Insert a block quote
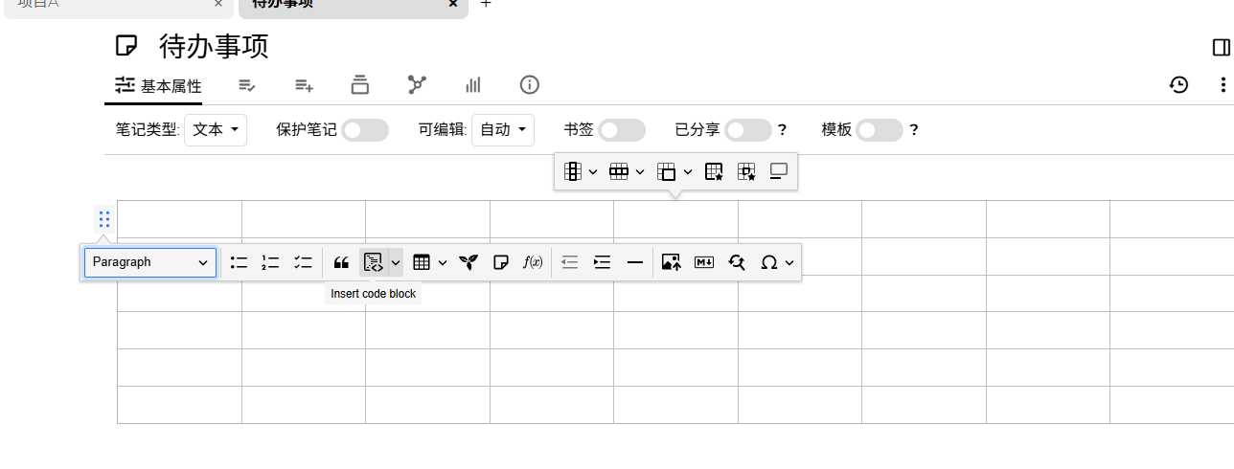Image resolution: width=1234 pixels, height=469 pixels. click(341, 262)
